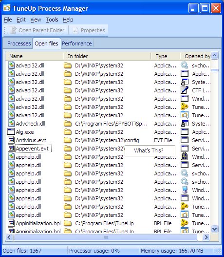This screenshot has width=224, height=257.
Task: Click the Properties button label
Action: (x=93, y=30)
